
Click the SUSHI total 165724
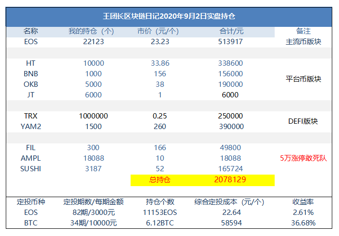230,169
